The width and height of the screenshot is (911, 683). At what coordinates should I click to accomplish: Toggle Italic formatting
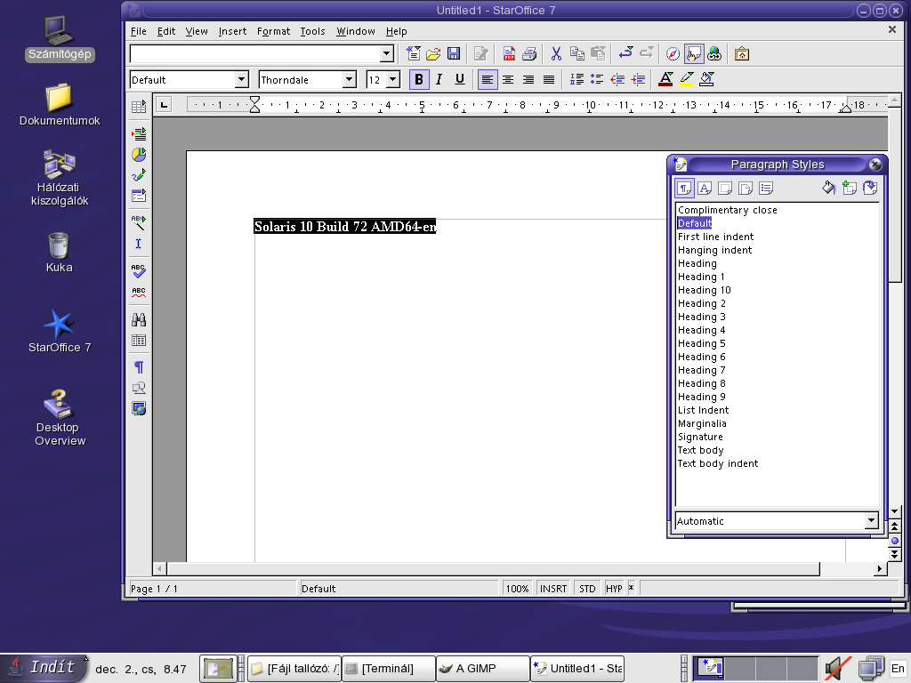pos(439,79)
